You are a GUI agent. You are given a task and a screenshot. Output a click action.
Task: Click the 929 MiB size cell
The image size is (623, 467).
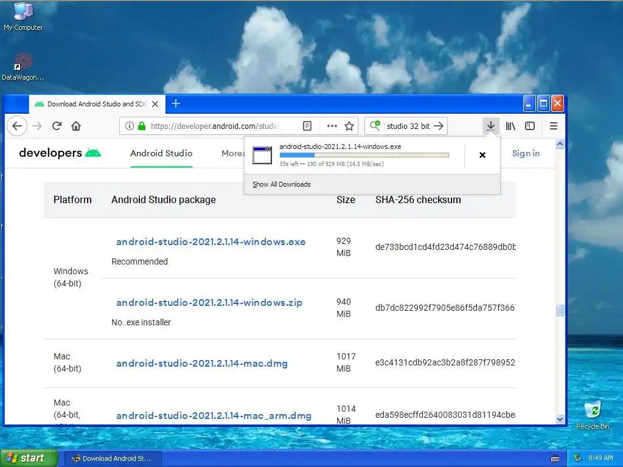[x=344, y=247]
